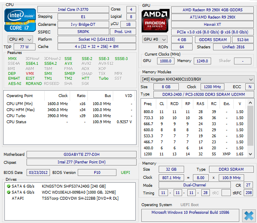
Task: Click the tRFC 208 field
Action: tap(249, 193)
